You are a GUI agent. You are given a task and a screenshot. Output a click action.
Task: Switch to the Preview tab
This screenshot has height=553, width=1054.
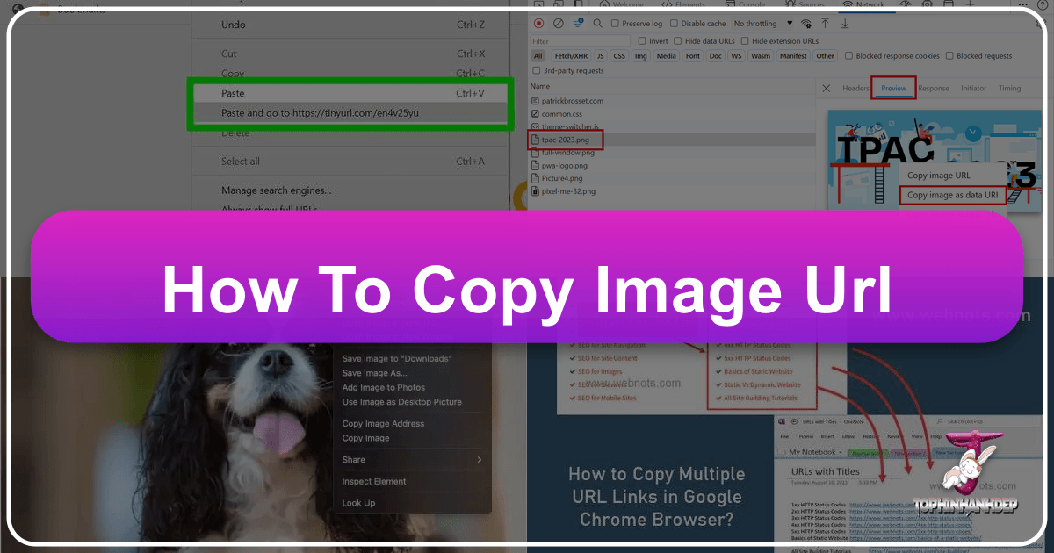[893, 88]
